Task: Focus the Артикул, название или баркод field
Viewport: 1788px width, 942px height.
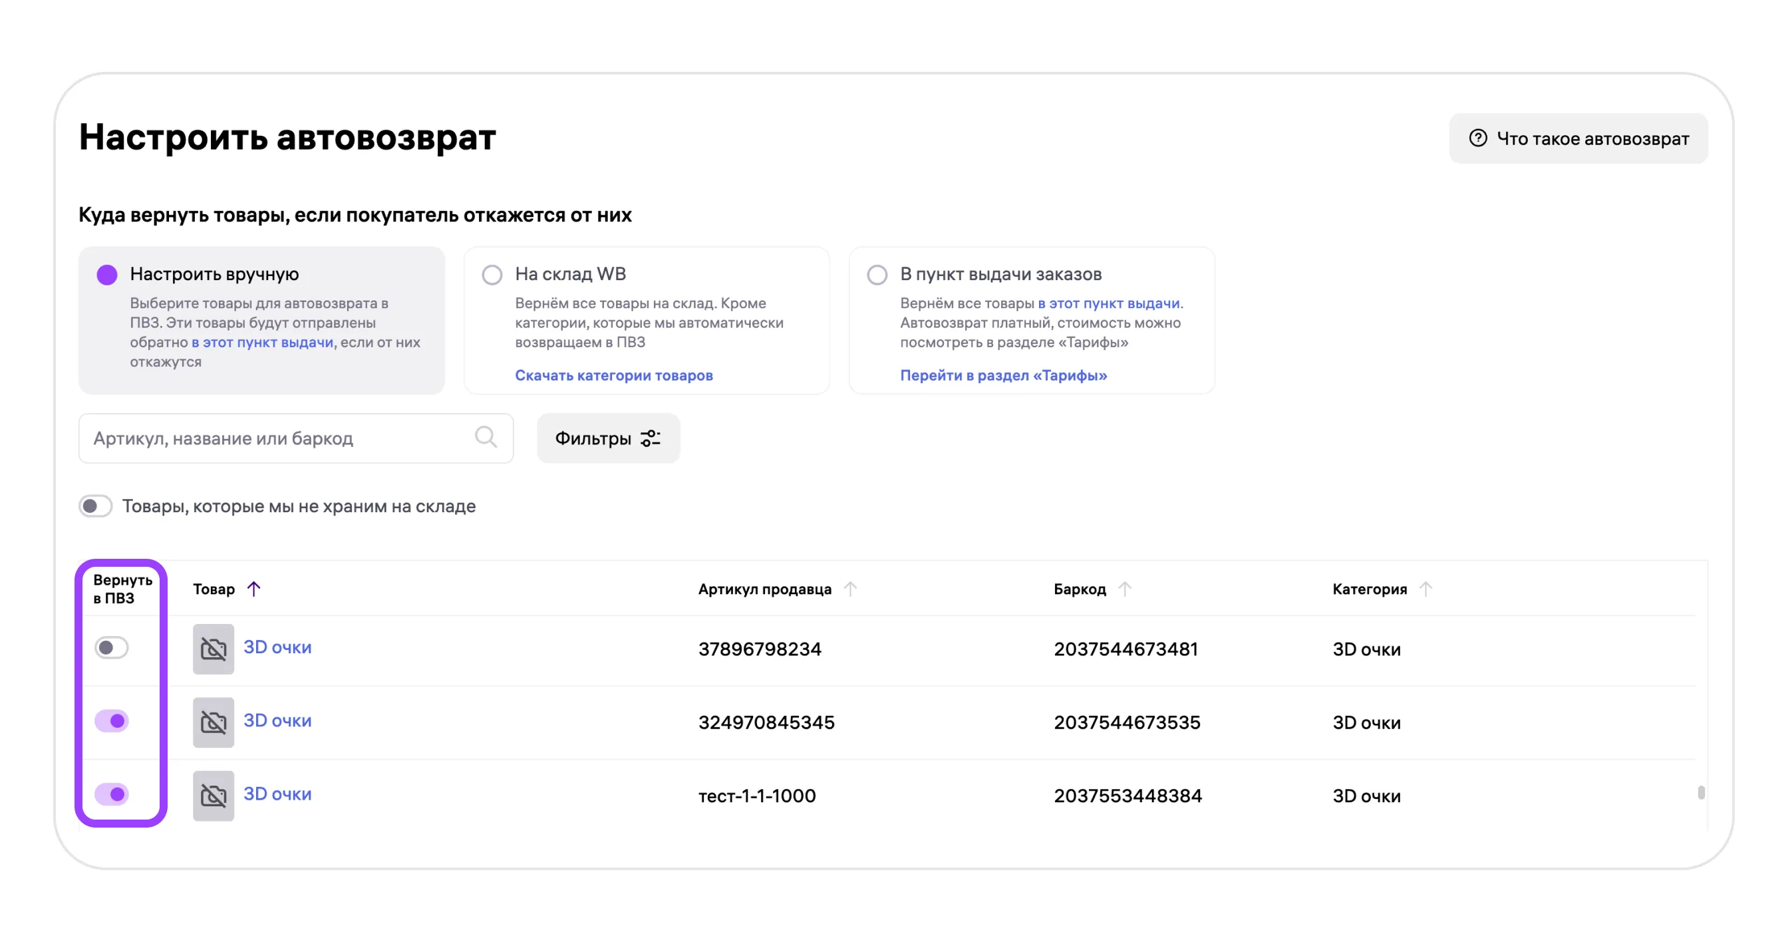Action: click(277, 438)
